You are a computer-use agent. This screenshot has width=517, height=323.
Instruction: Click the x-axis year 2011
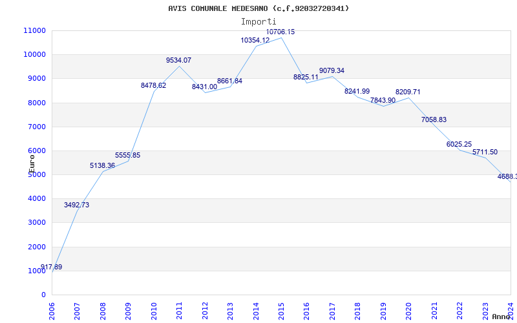click(x=180, y=311)
